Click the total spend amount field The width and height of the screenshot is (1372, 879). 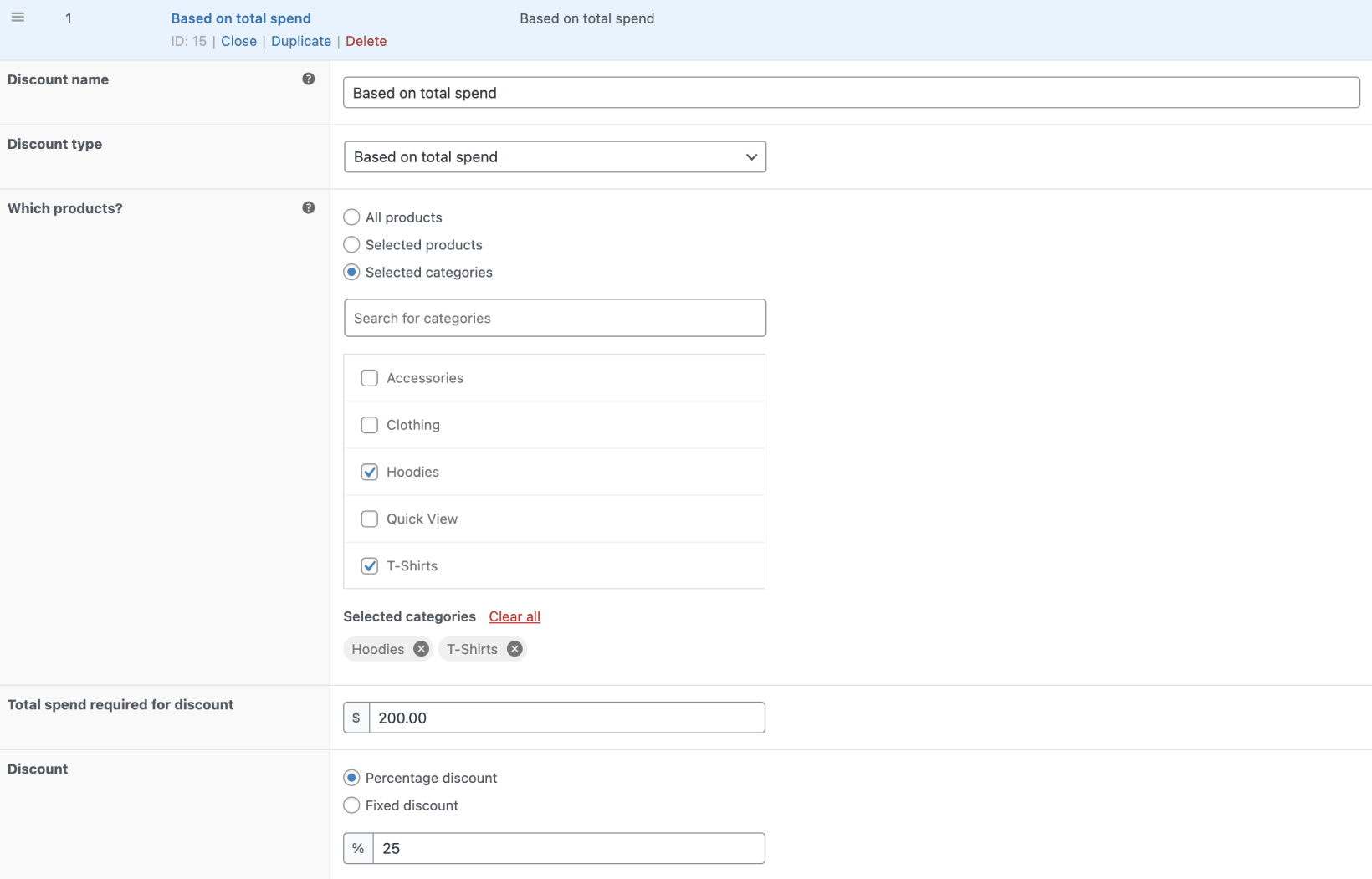(566, 718)
